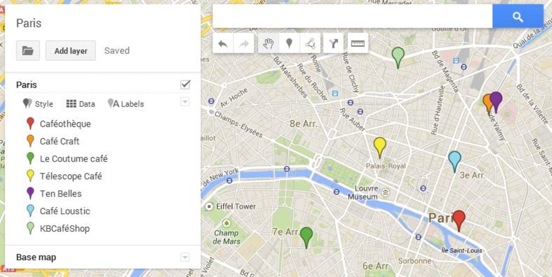Click the light blue marker near 3e Arr.

455,161
